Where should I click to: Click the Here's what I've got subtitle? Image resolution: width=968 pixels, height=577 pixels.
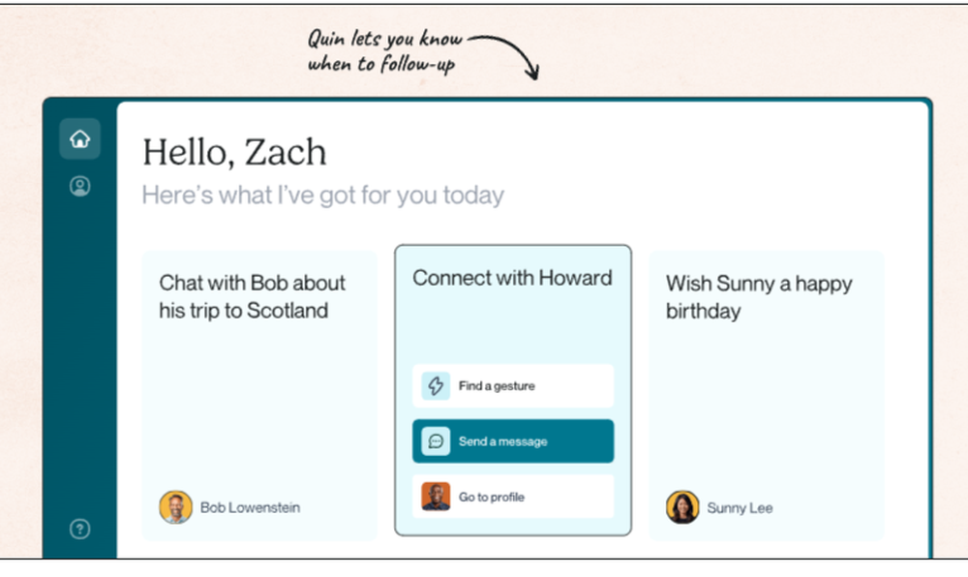point(323,195)
